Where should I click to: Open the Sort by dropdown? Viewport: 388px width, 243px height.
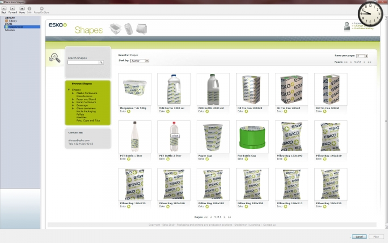(x=139, y=60)
